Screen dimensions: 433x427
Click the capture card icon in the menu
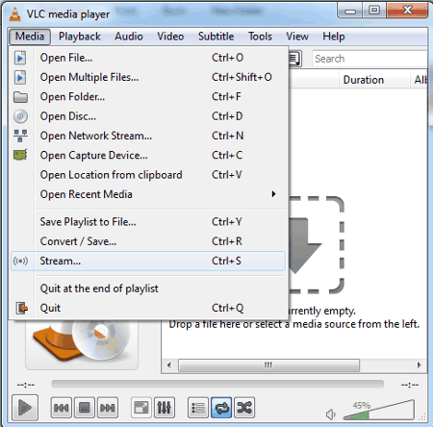(20, 155)
